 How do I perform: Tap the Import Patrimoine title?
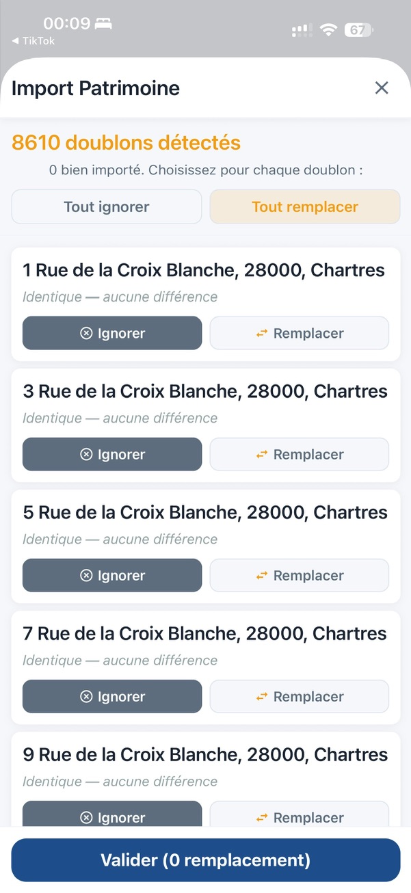tap(95, 88)
